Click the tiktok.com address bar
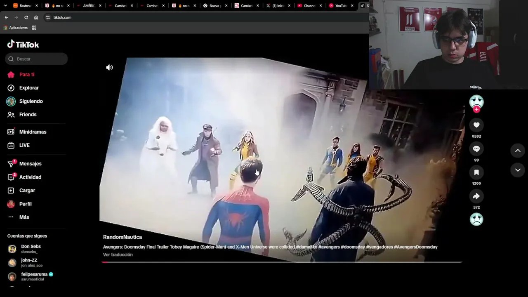Viewport: 528px width, 297px height. (206, 17)
